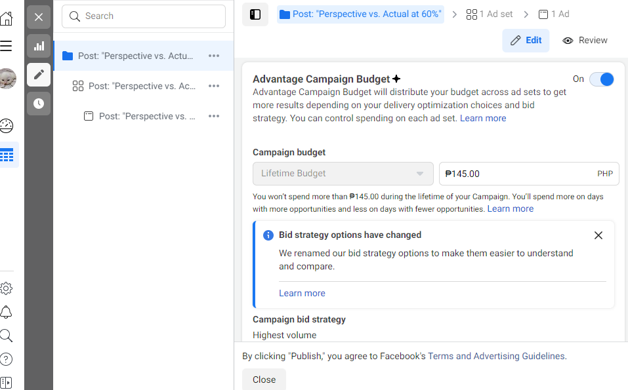Turn off Advantage Campaign Budget toggle

tap(601, 79)
